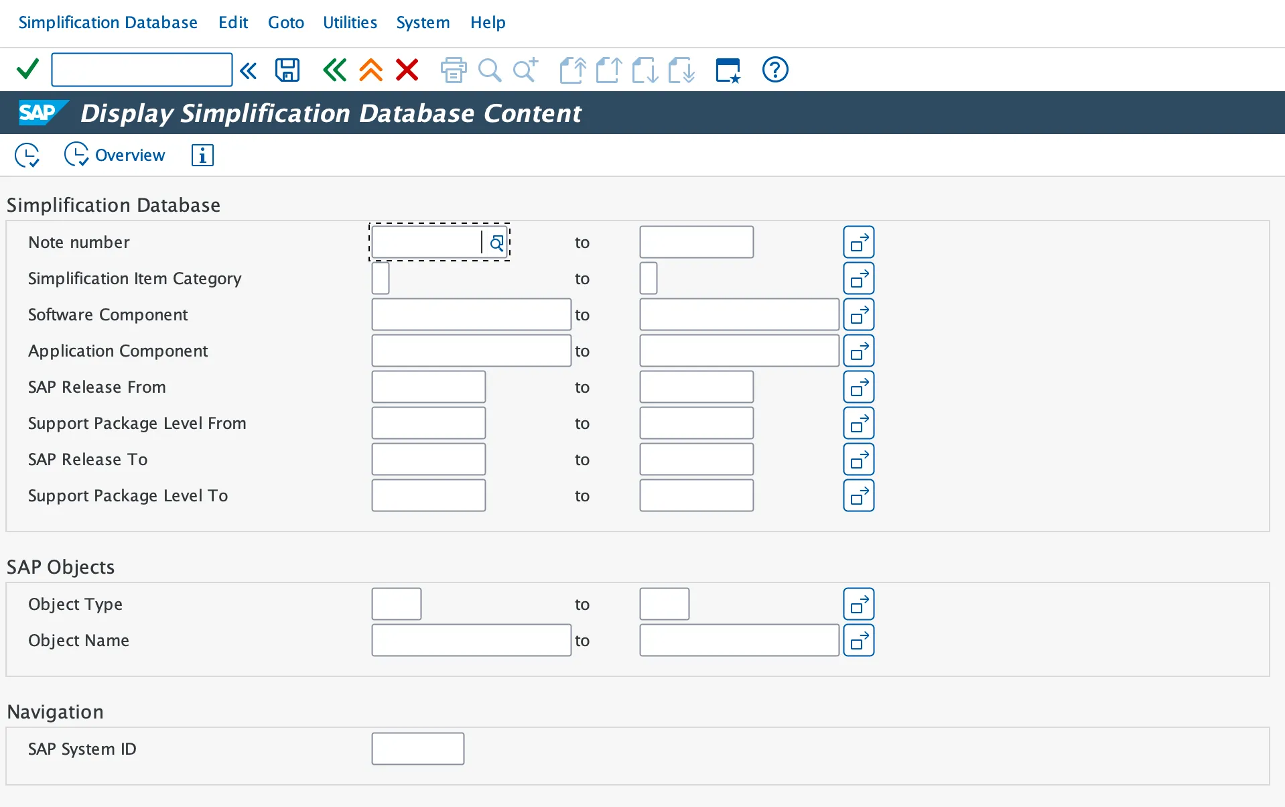The height and width of the screenshot is (807, 1285).
Task: Open the Utilities menu
Action: [350, 22]
